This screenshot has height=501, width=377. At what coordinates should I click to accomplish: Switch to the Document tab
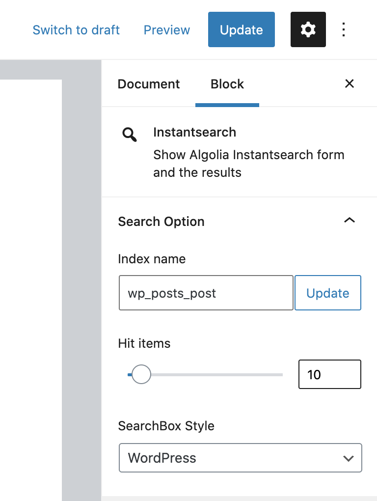click(x=149, y=84)
